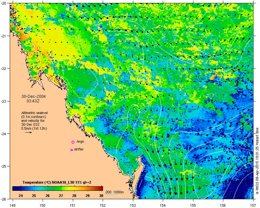Pick the dark blue 24 degree colorbar region
Screen dimensions: 260x208
[20, 188]
